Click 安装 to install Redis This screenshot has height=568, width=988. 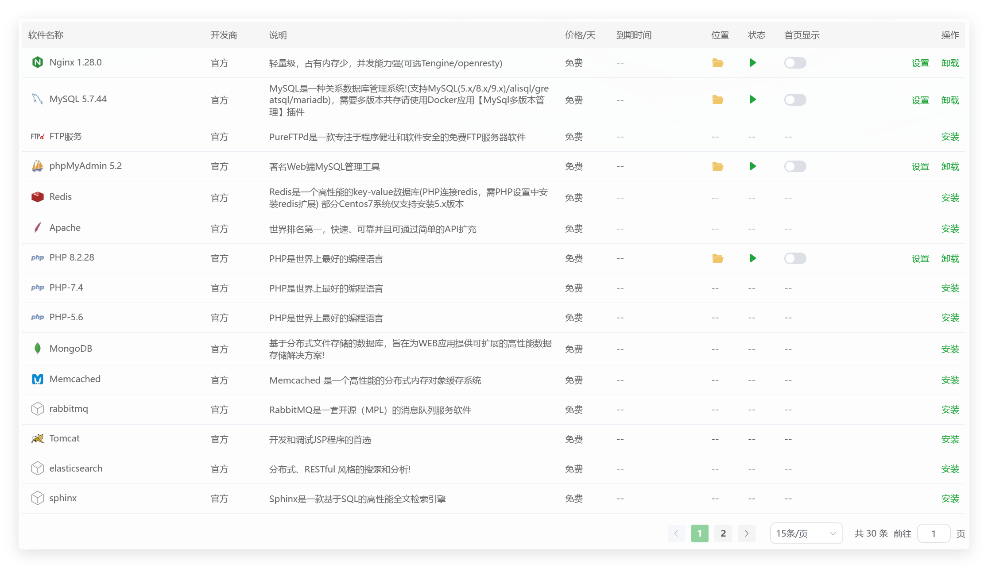pos(950,198)
